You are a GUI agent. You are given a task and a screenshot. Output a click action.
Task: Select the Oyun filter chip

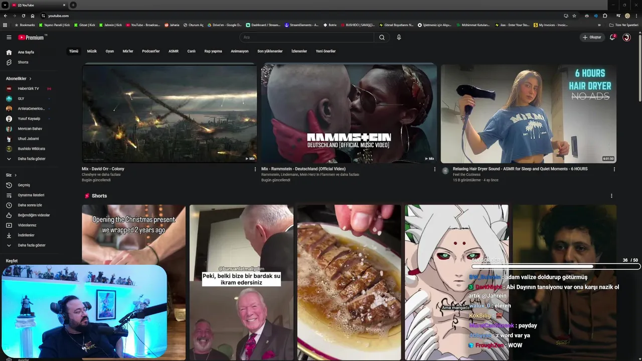click(110, 51)
